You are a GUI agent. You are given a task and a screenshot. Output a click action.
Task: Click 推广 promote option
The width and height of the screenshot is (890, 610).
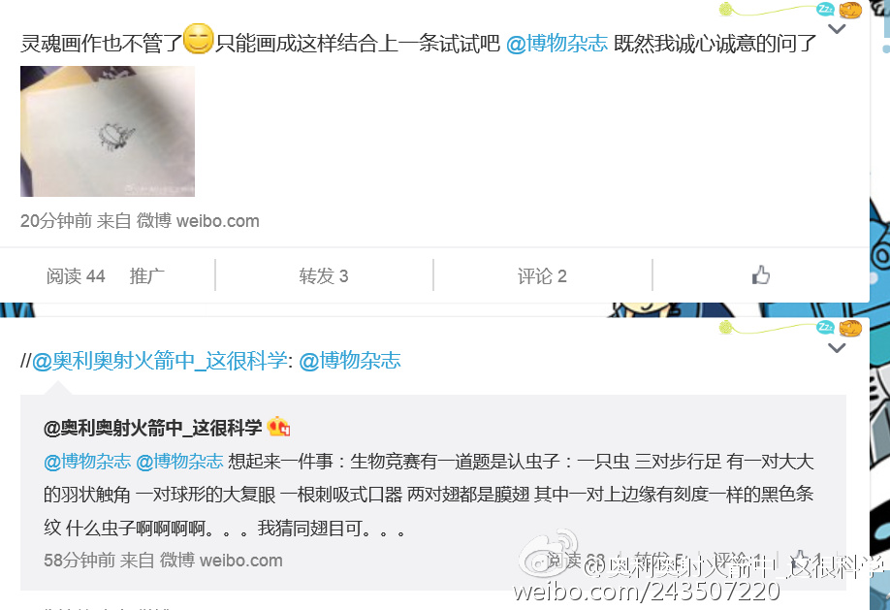coord(147,276)
